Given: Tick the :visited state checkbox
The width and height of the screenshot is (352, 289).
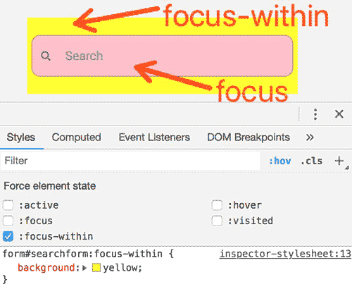Looking at the screenshot, I should tap(217, 221).
